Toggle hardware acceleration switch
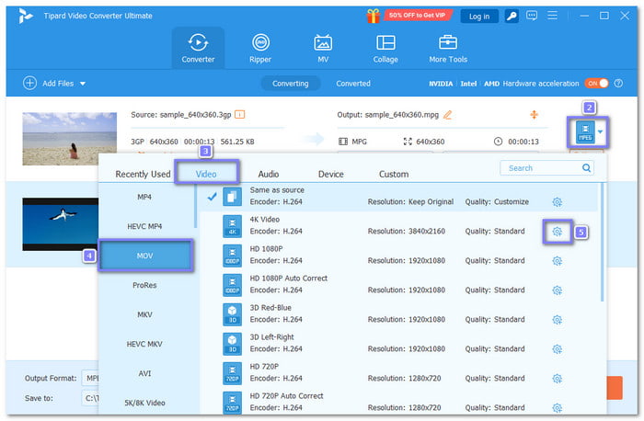The width and height of the screenshot is (644, 421). pos(597,84)
